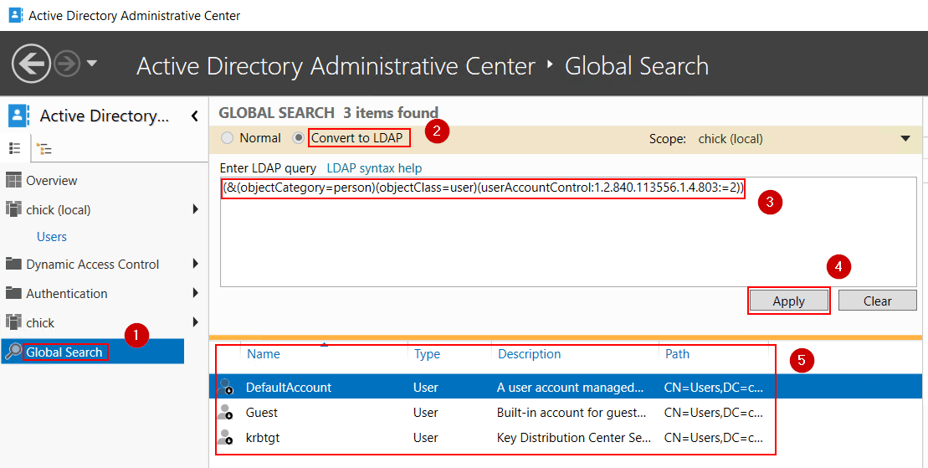The image size is (928, 468).
Task: Click Global Search in the breadcrumb header
Action: tap(637, 66)
